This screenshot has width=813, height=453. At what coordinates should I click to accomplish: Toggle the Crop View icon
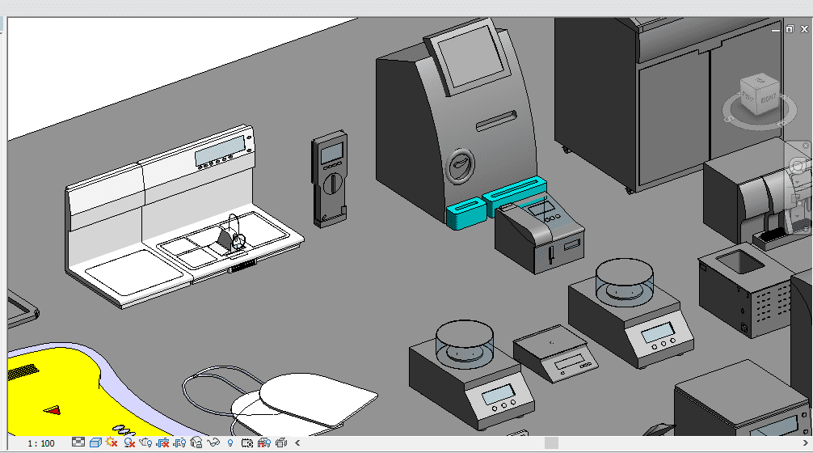[x=162, y=442]
